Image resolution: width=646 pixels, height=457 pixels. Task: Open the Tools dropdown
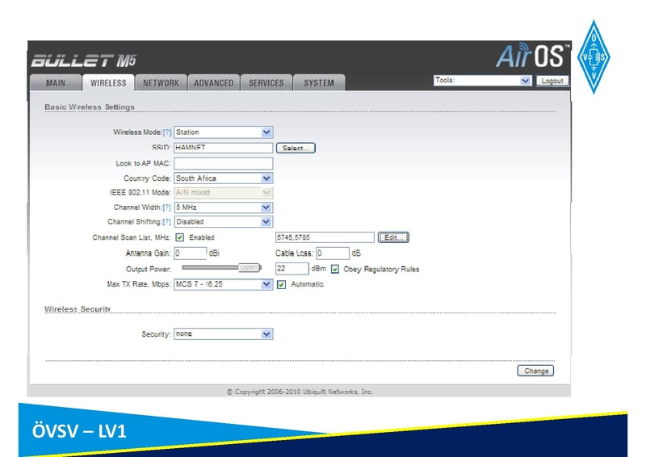coord(482,81)
